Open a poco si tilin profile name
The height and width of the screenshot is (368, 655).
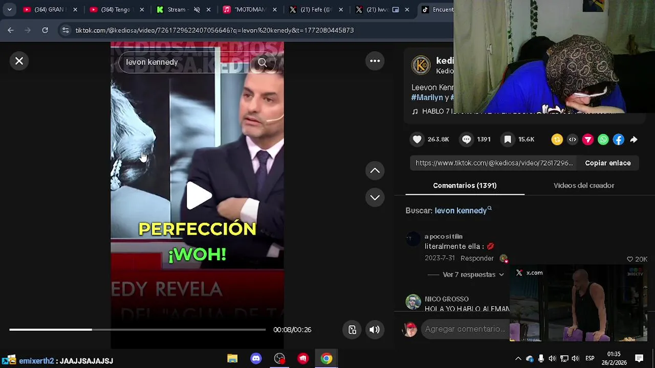443,237
